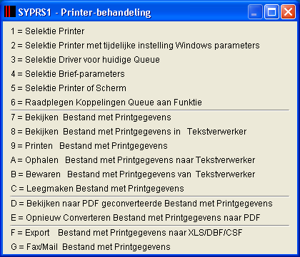Image resolution: width=300 pixels, height=257 pixels.
Task: Choose Leegmaken Bestand met Printgegevens
Action: 97,189
